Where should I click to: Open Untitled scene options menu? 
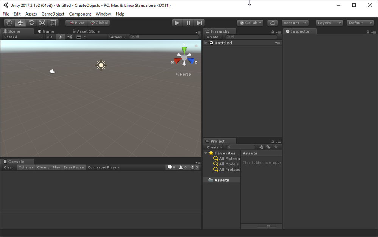click(x=278, y=43)
